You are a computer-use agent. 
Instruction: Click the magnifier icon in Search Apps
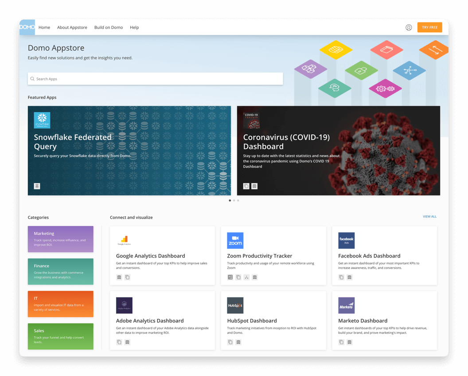pos(32,79)
